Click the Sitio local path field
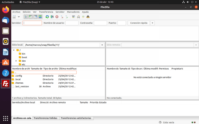Viewport: 199px width, 124px height. click(x=62, y=45)
